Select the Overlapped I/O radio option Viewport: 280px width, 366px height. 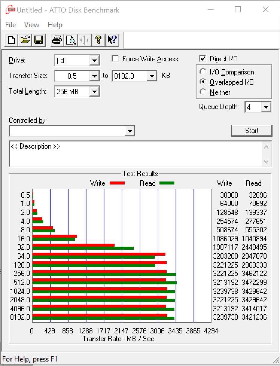(x=203, y=82)
